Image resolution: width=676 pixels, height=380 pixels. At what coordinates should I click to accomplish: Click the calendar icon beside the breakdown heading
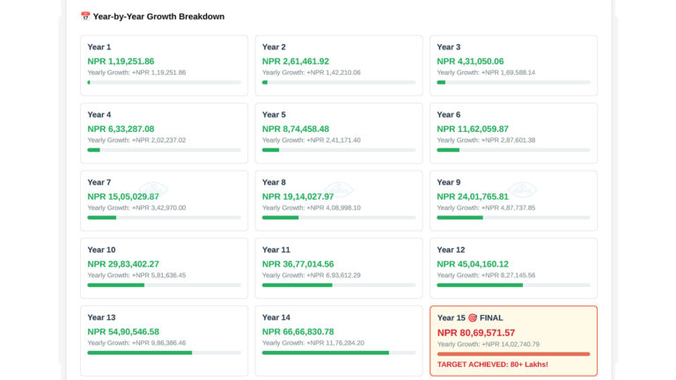(85, 17)
